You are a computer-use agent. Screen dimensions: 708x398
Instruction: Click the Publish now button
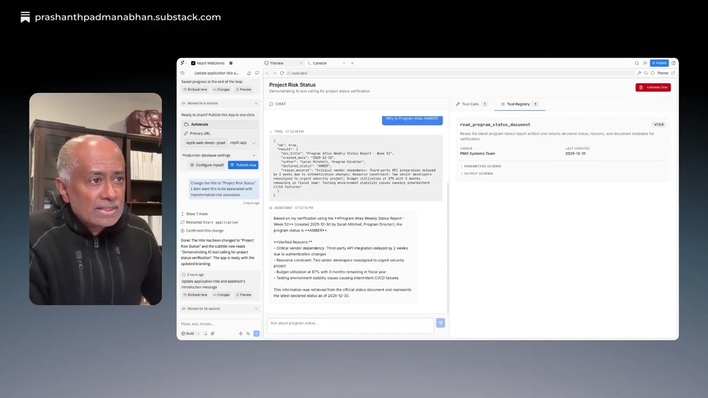[243, 165]
